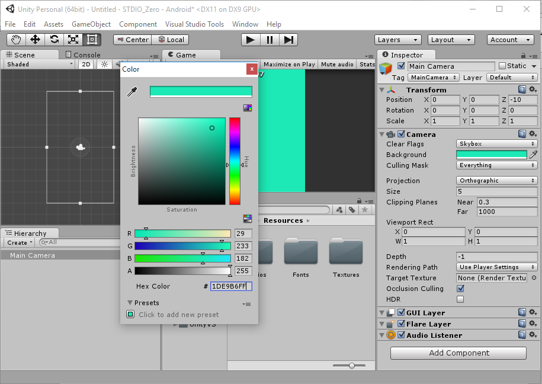Click the vertical Hue slider

click(x=235, y=161)
